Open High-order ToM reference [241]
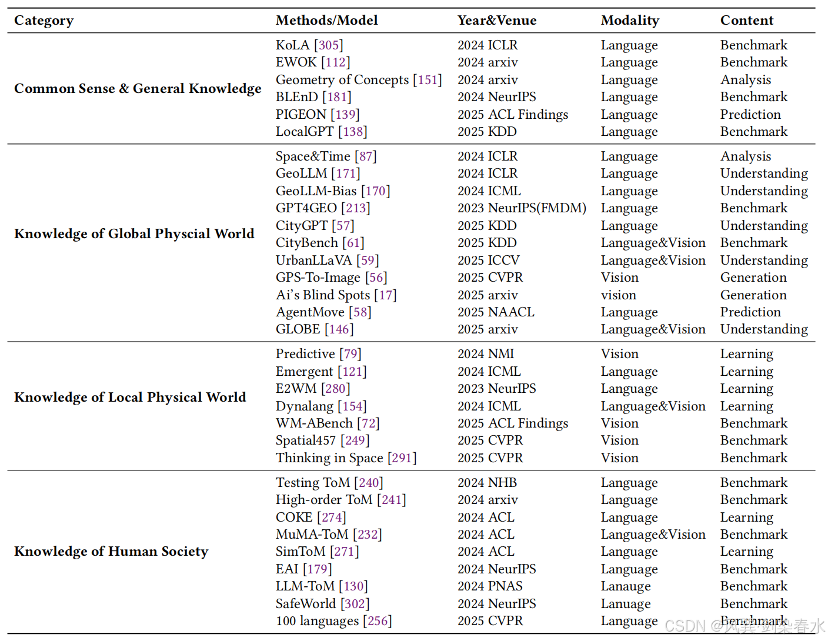This screenshot has width=828, height=641. click(x=392, y=500)
